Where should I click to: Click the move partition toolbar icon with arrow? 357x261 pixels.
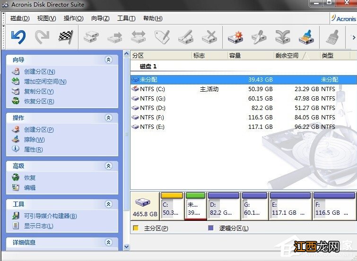point(115,37)
